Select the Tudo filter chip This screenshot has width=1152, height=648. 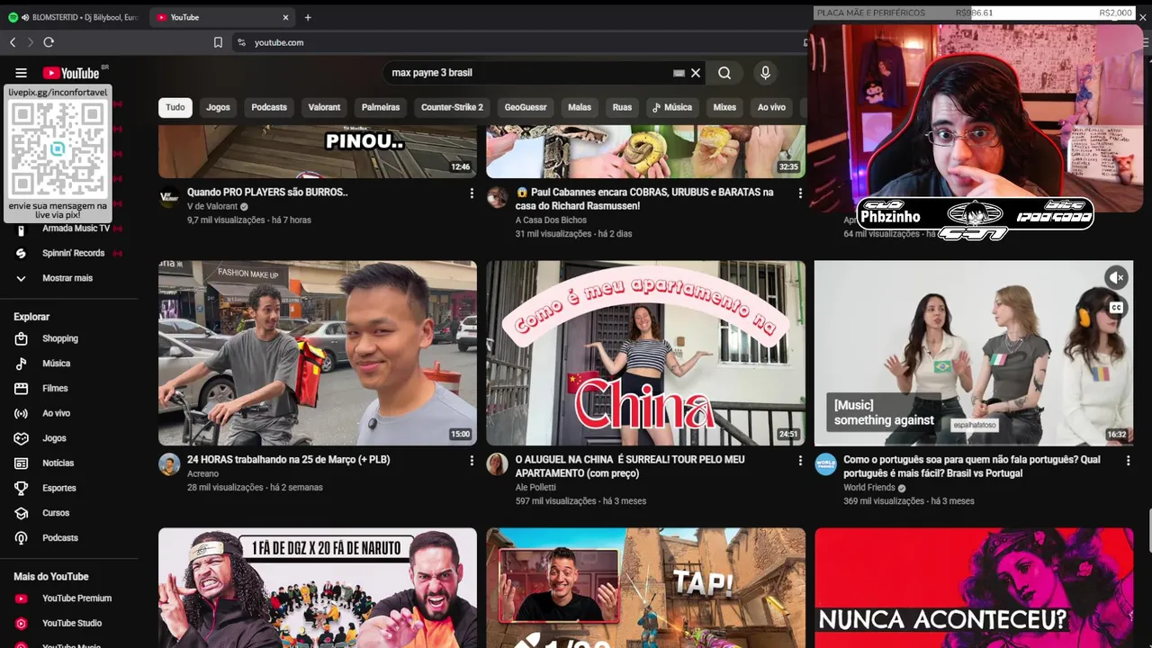pos(175,107)
